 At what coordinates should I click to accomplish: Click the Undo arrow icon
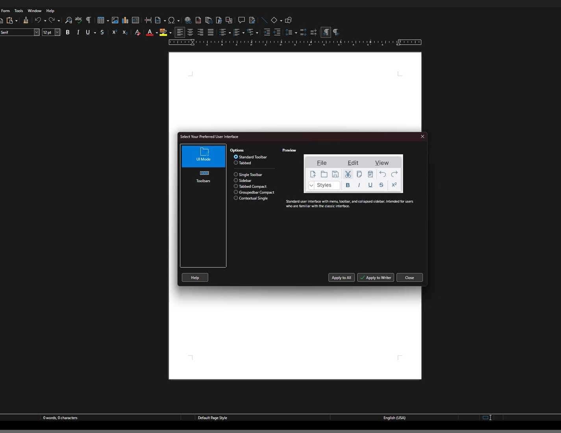(x=38, y=20)
